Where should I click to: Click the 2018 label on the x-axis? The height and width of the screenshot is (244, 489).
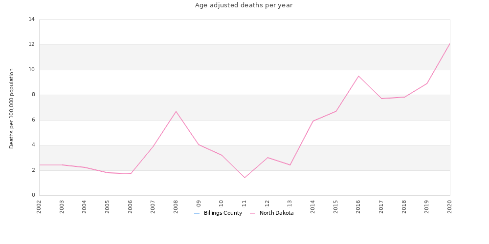click(404, 206)
